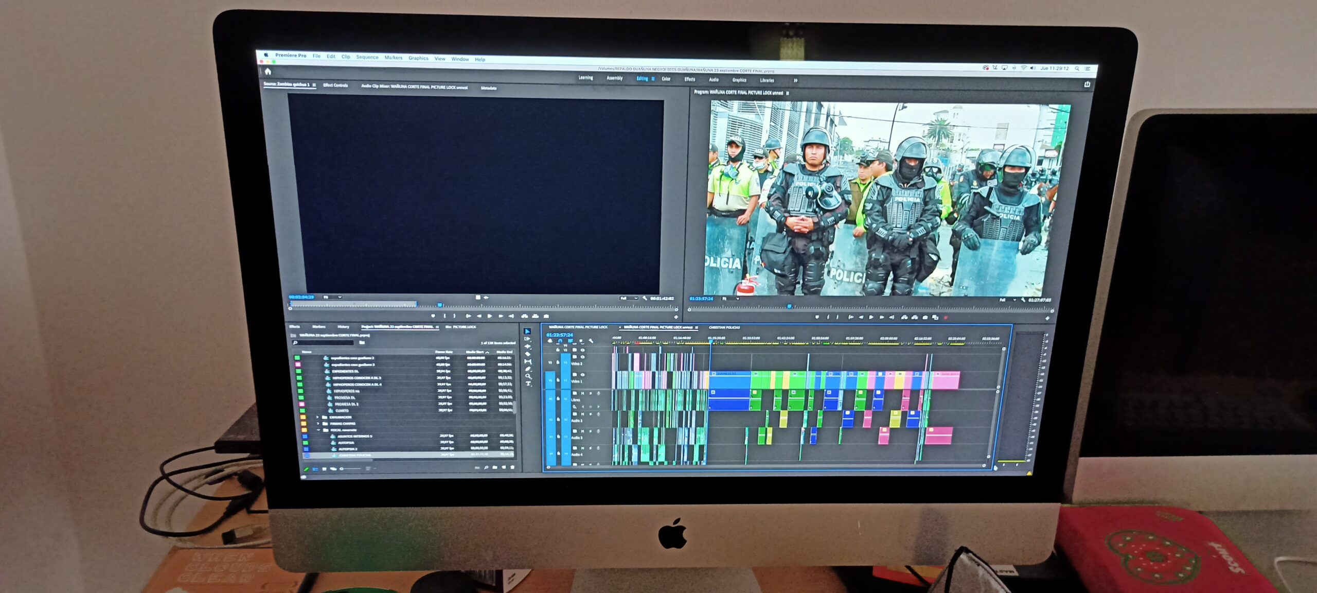Select the Pen tool
The image size is (1317, 593).
click(x=528, y=369)
